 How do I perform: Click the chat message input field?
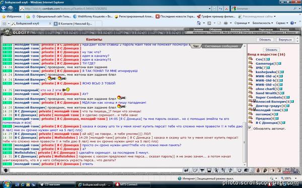pos(96,170)
